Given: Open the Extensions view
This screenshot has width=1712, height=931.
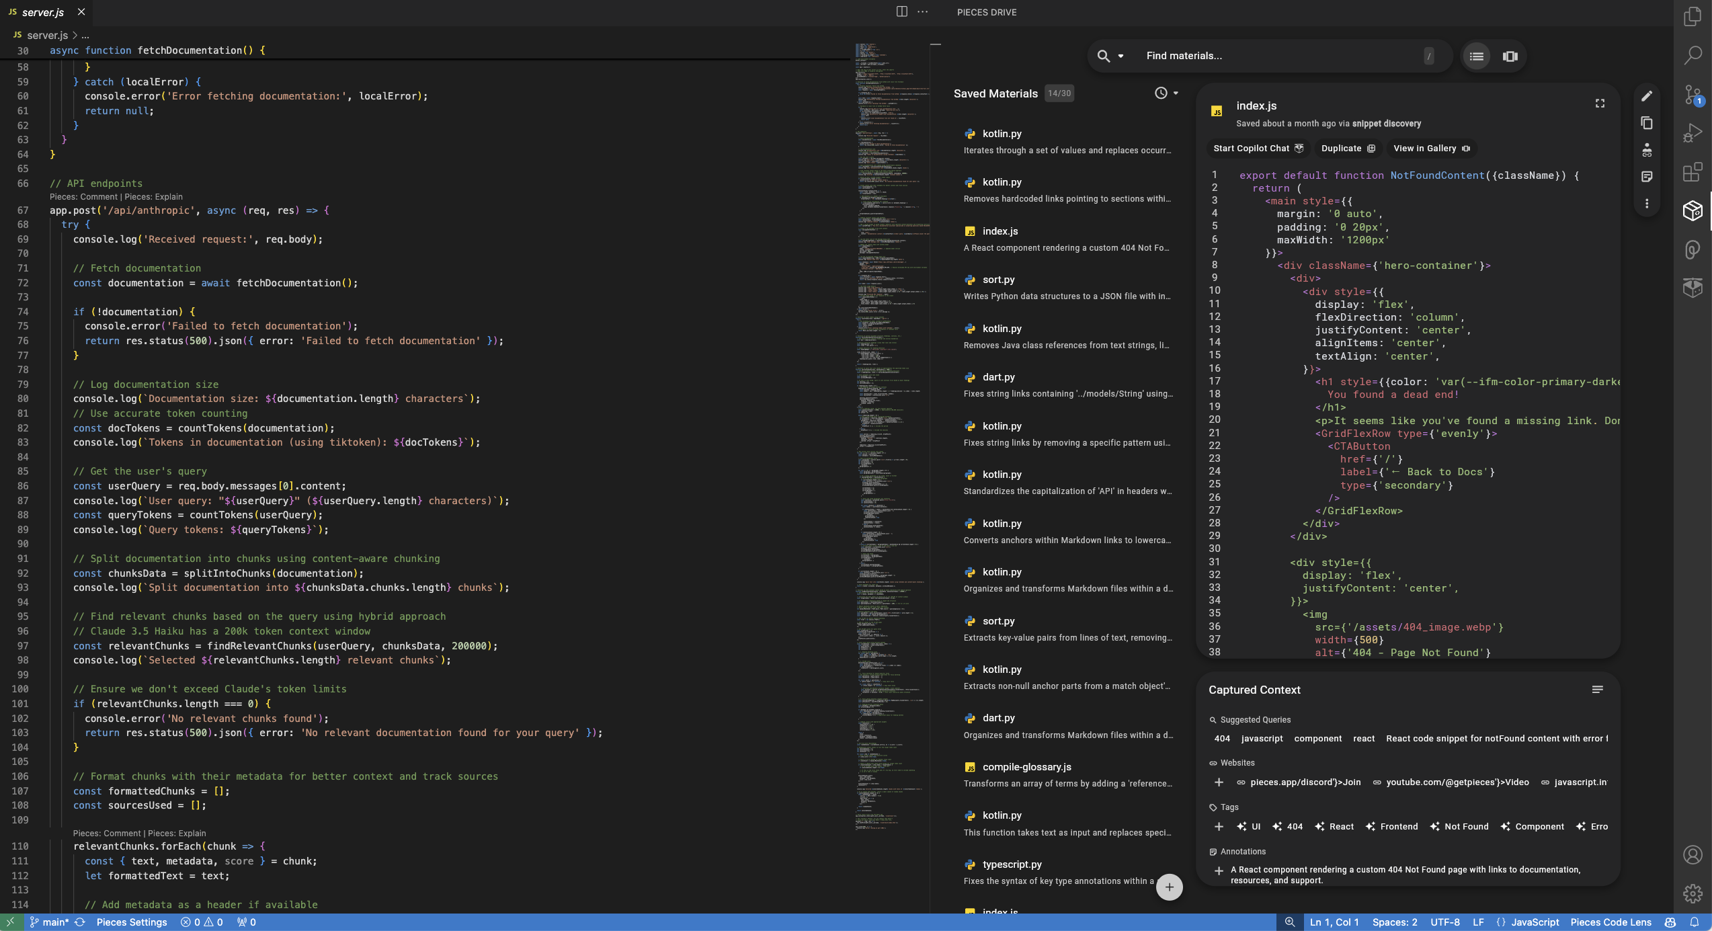Looking at the screenshot, I should 1693,172.
